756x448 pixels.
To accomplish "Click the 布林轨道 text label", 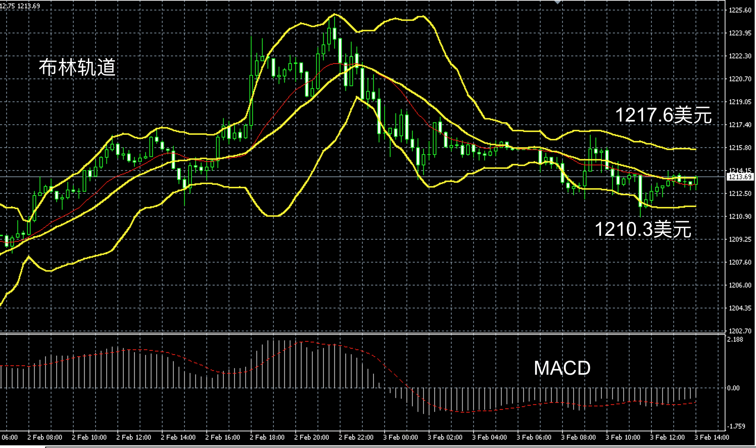I will 77,67.
